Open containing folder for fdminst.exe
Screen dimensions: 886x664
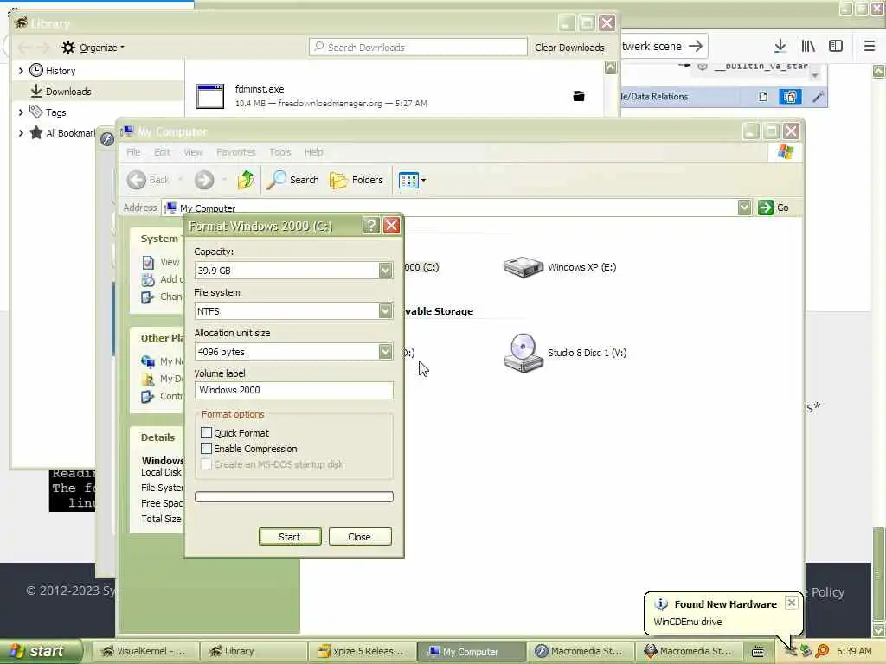579,96
